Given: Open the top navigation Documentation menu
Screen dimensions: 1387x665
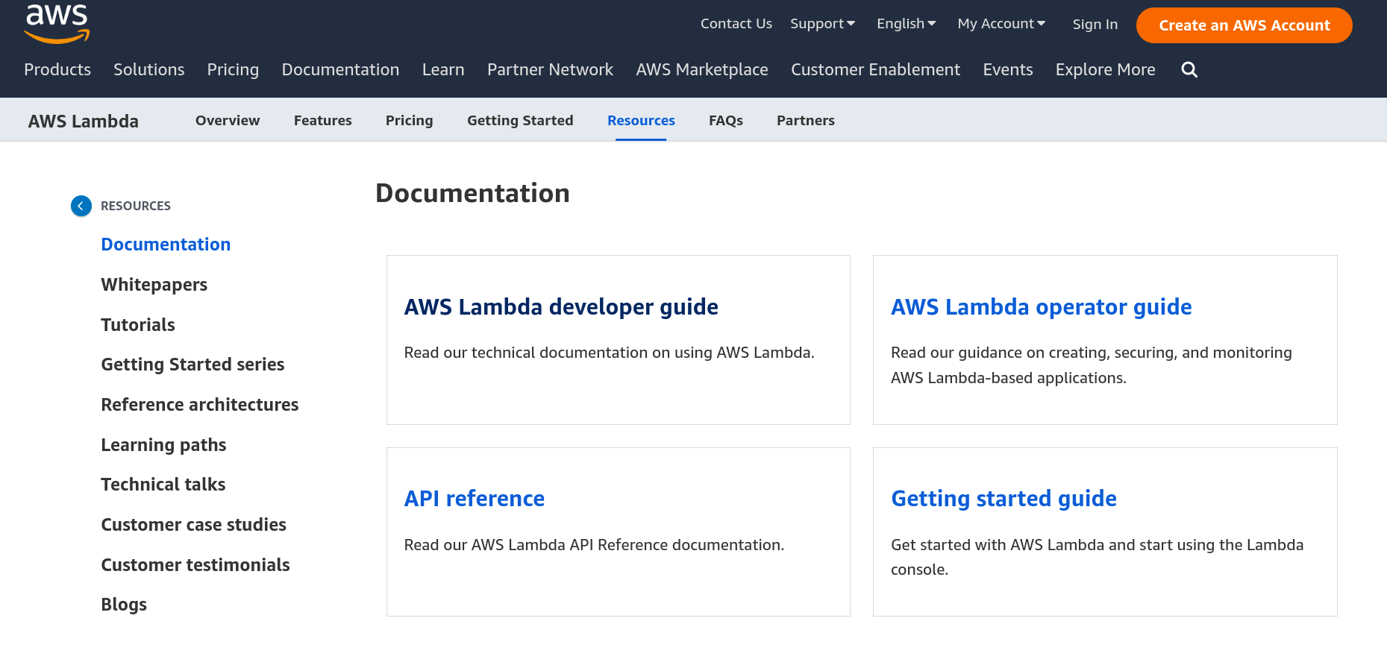Looking at the screenshot, I should pos(340,69).
